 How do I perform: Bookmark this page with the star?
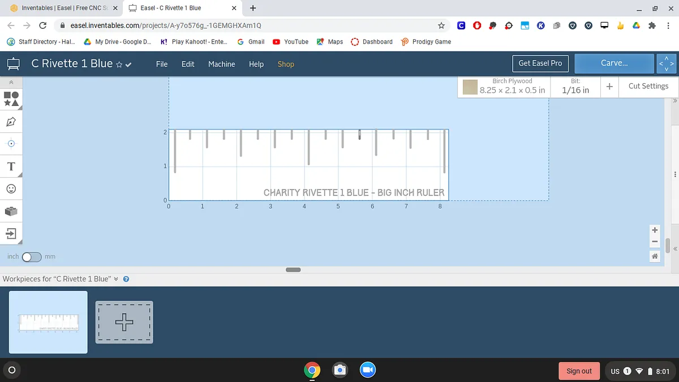point(441,25)
